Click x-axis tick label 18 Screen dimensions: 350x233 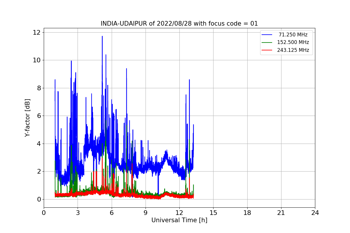247,213
